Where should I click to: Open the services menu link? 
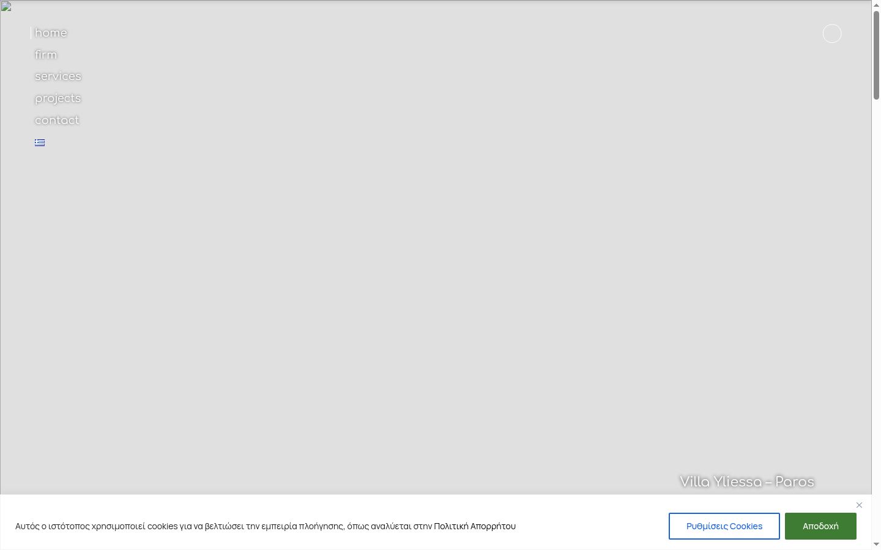(58, 76)
